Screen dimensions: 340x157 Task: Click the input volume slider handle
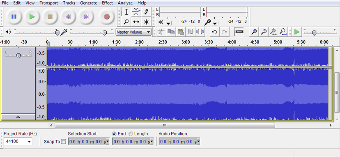[105, 33]
